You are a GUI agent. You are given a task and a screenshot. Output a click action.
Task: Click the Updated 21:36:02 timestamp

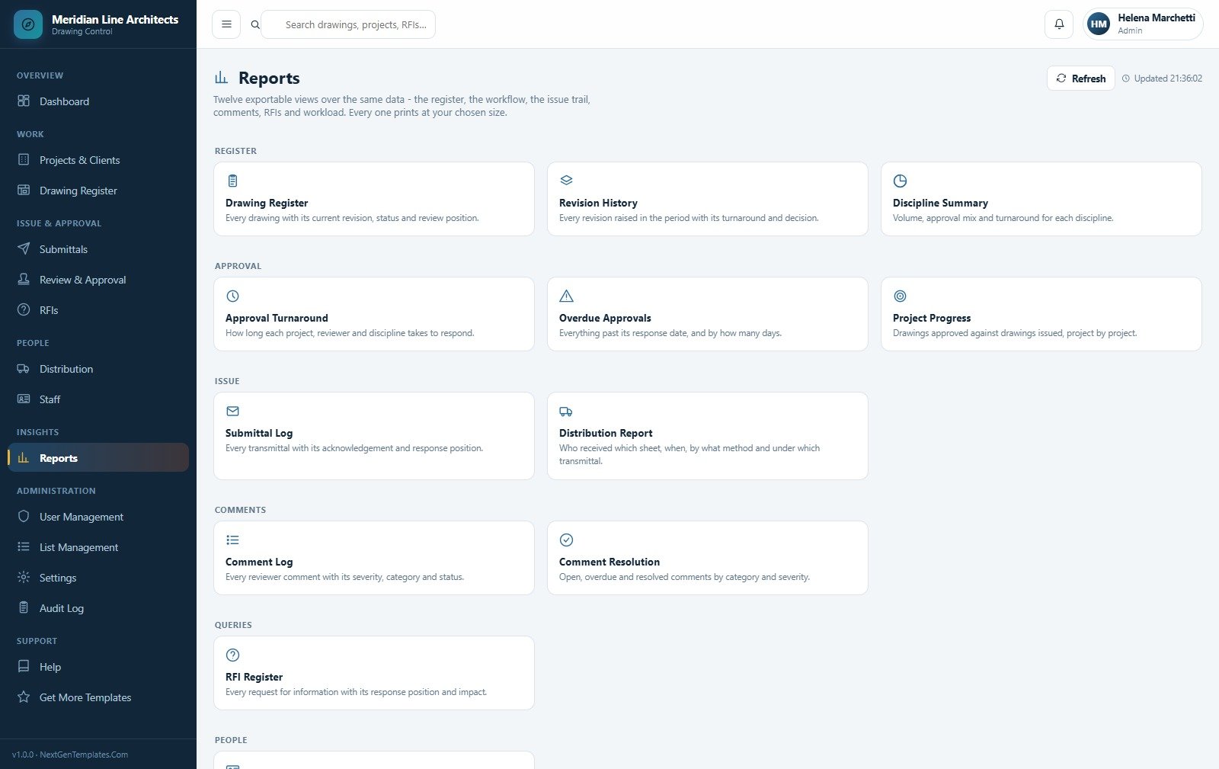click(x=1162, y=79)
